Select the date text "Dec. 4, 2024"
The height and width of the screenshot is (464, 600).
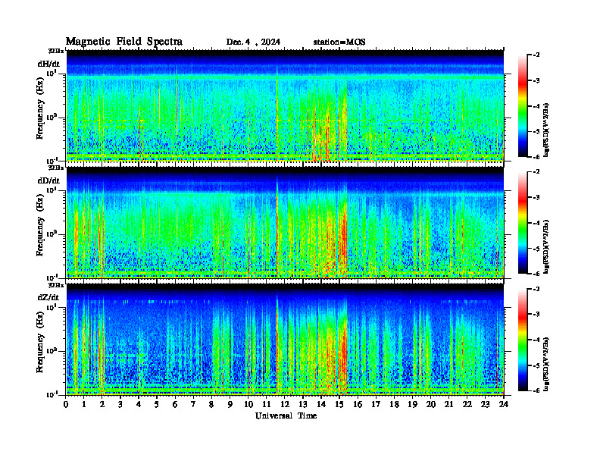point(253,42)
